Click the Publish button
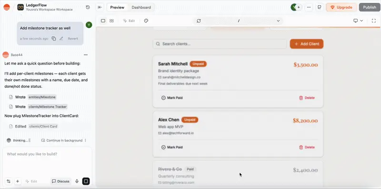381x189 pixels. point(370,7)
